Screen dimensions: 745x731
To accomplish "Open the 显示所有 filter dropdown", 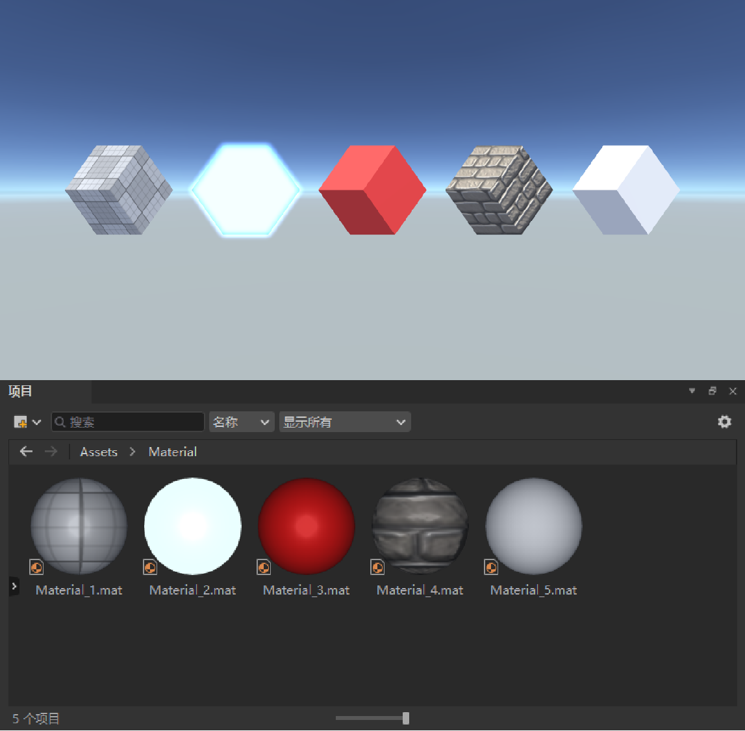I will (344, 421).
